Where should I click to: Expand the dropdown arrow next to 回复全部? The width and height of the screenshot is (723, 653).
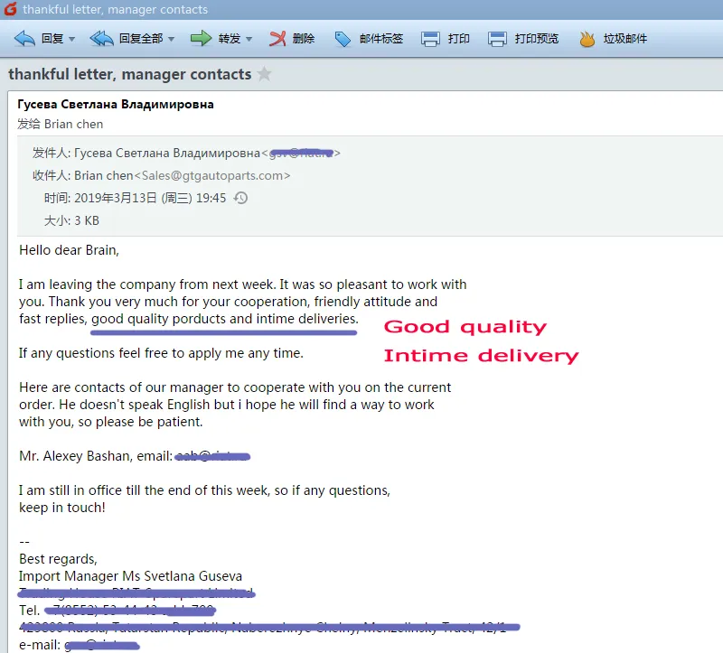(171, 40)
